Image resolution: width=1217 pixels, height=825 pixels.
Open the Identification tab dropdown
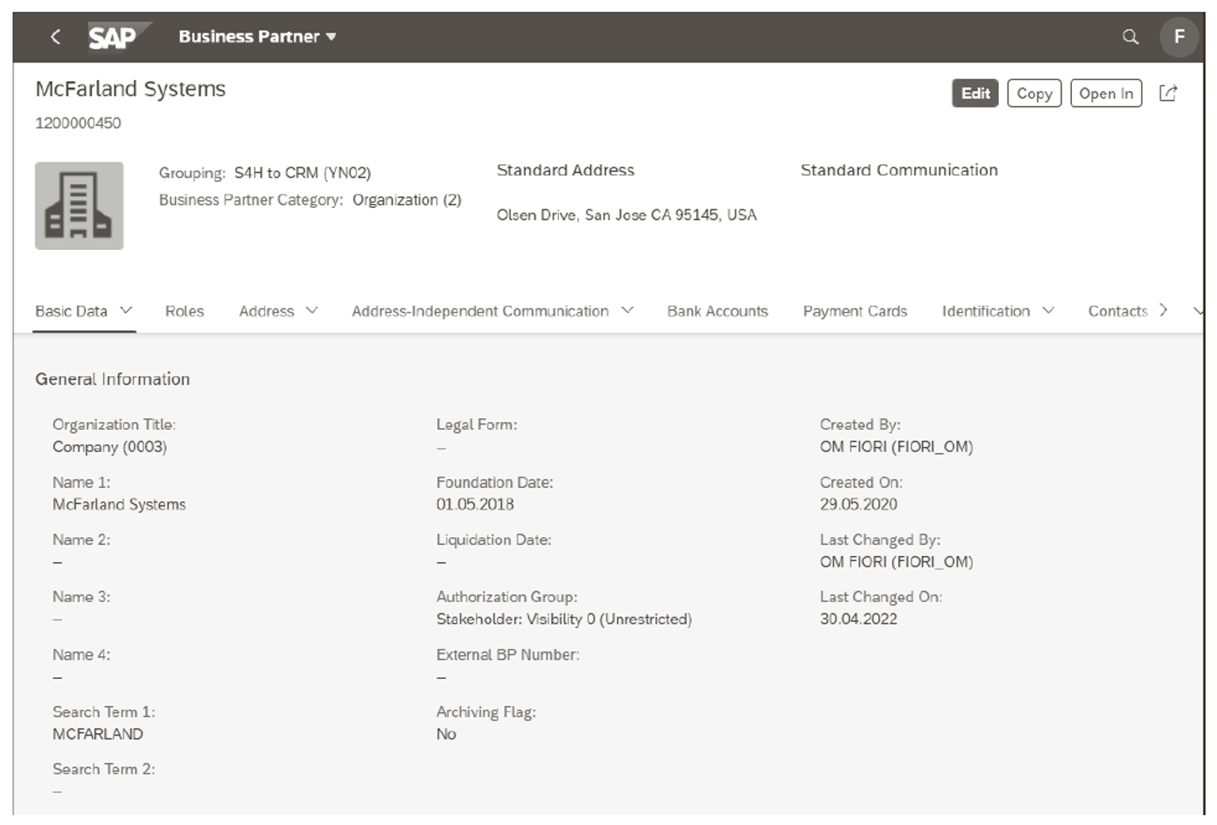tap(1049, 311)
